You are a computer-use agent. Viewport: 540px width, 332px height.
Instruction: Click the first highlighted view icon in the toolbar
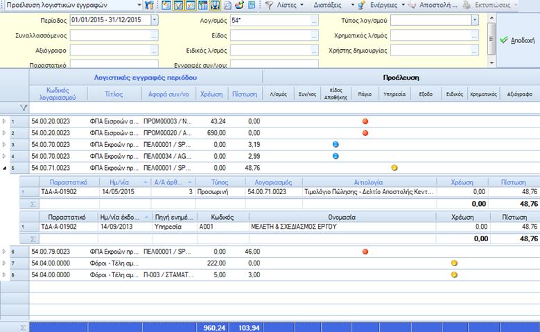(x=166, y=5)
